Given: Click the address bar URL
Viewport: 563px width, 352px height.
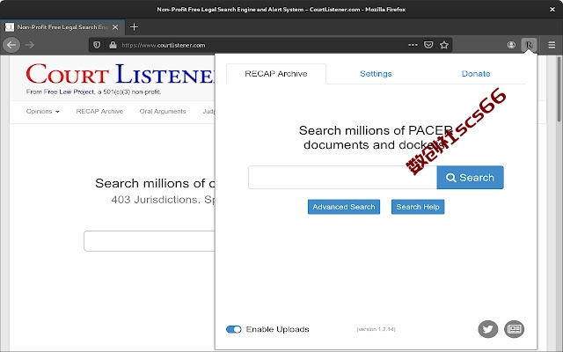Looking at the screenshot, I should point(164,45).
